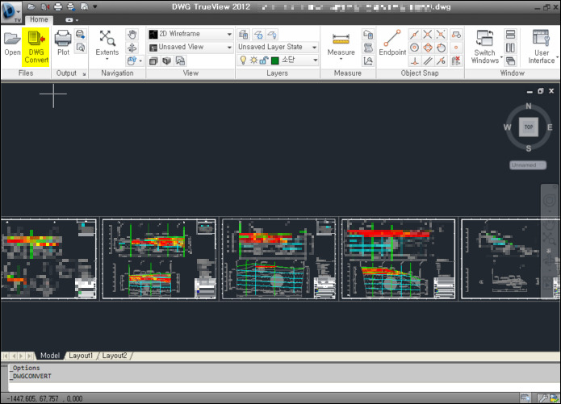Click the large Plot button in the Output panel
Viewport: 561px width, 404px height.
(63, 43)
